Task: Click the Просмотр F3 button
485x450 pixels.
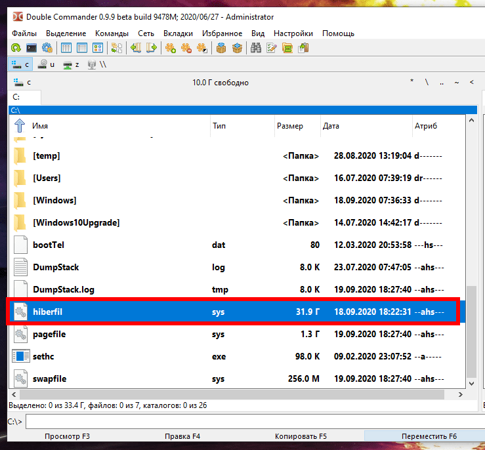Action: click(67, 436)
